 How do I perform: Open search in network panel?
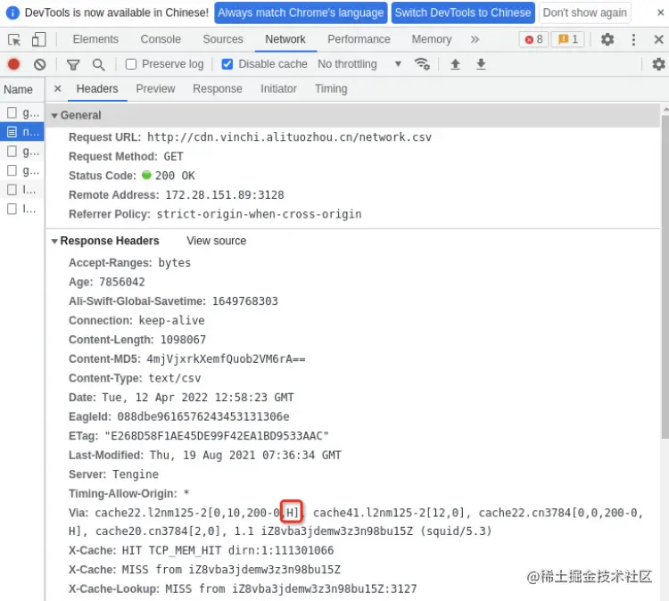(x=98, y=65)
